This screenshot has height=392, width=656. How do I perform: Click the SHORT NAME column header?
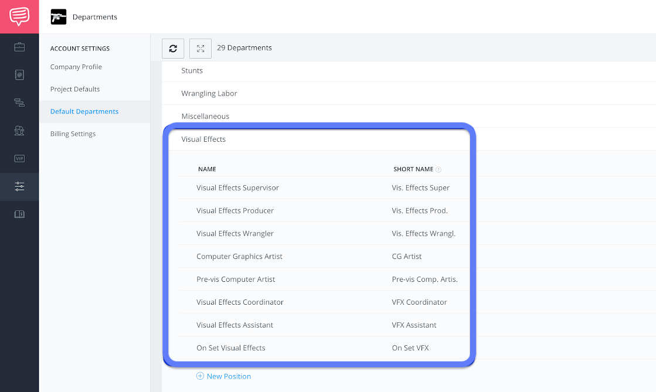413,169
